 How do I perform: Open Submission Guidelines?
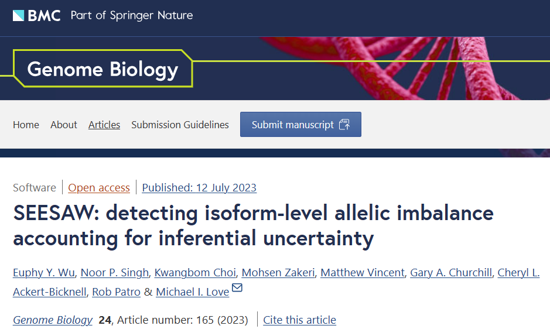coord(180,125)
